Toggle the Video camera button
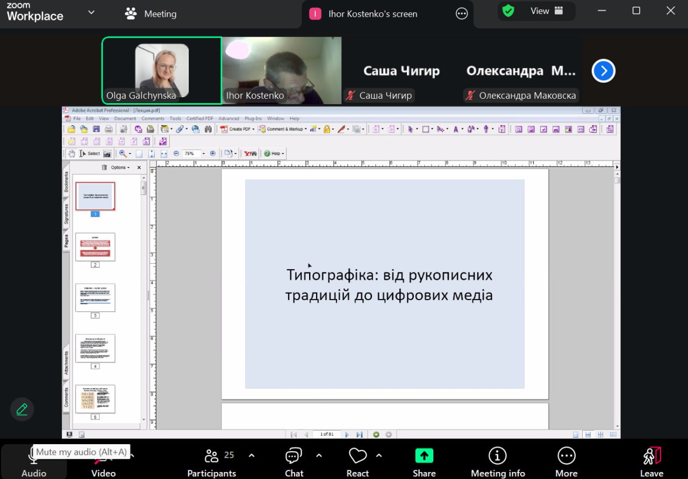 (103, 461)
